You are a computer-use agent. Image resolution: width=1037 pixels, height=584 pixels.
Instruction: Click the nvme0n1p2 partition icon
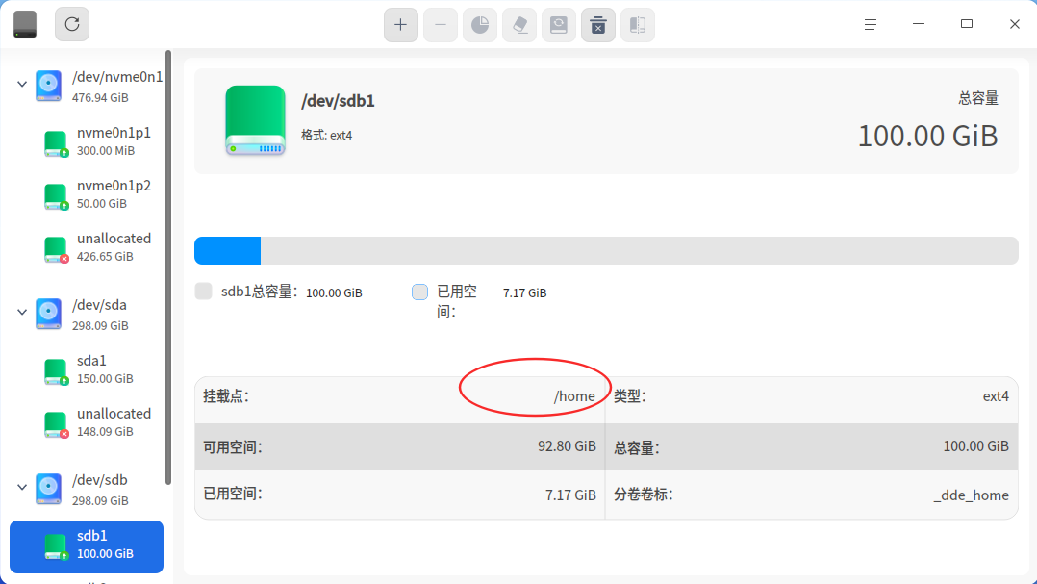pyautogui.click(x=56, y=196)
